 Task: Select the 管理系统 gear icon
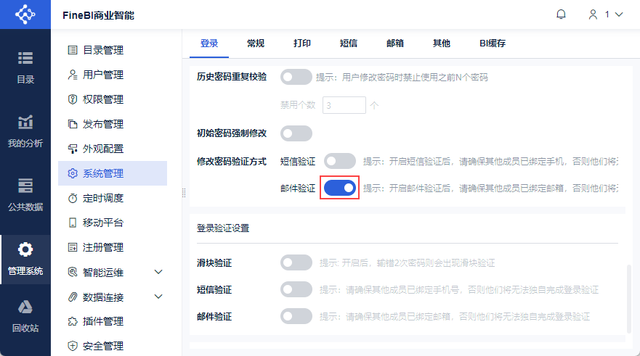click(x=25, y=250)
